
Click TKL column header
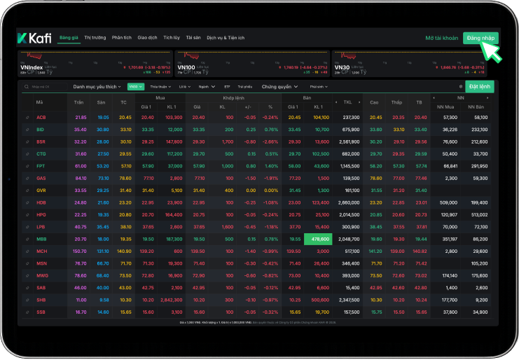[x=347, y=102]
